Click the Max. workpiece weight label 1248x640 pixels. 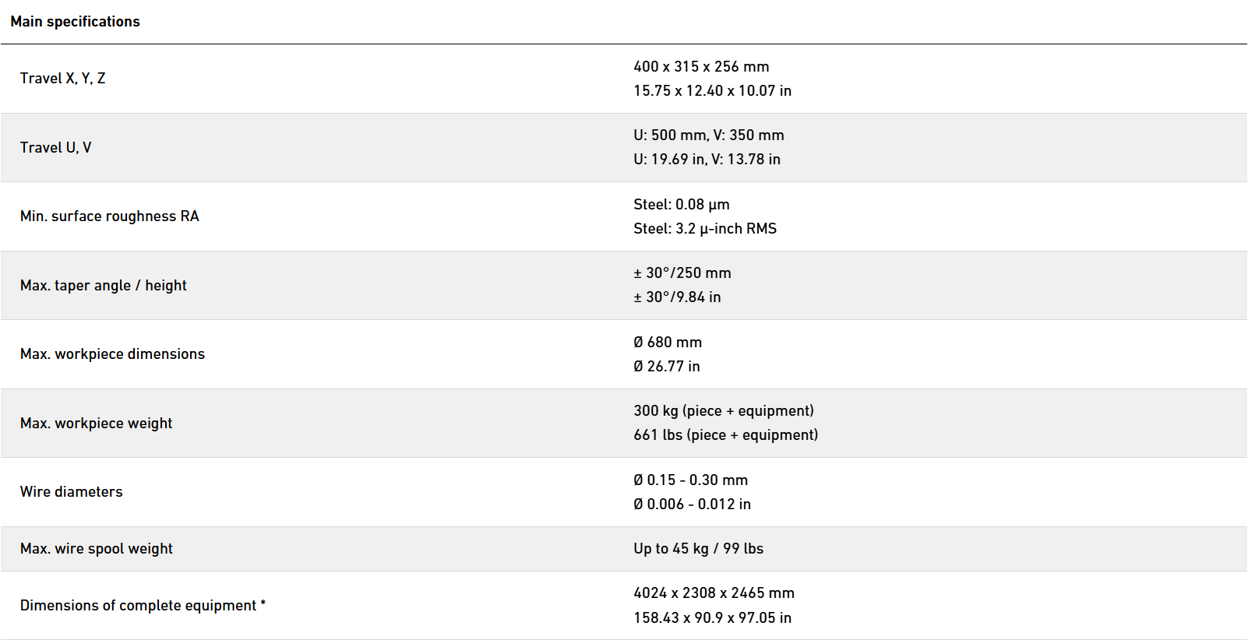[x=96, y=424]
